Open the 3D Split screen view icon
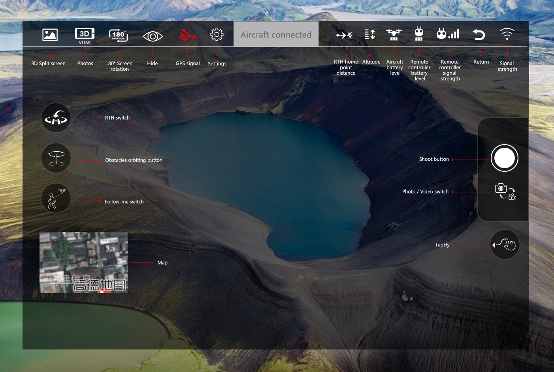 click(x=50, y=35)
